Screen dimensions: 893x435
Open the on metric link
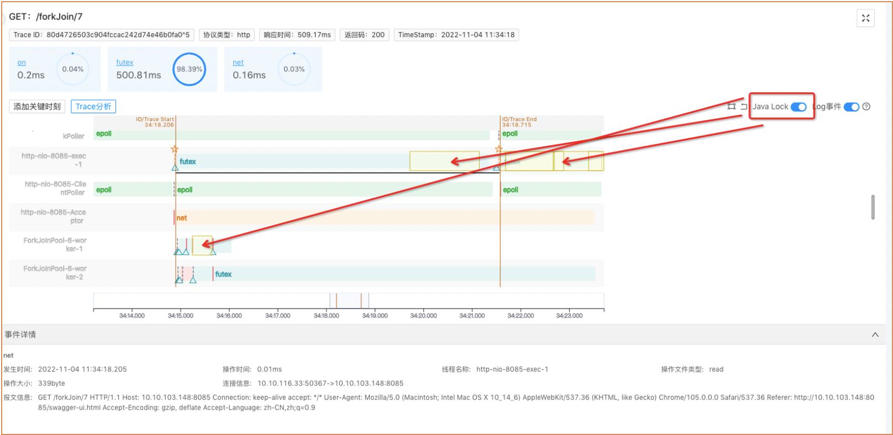[x=22, y=62]
